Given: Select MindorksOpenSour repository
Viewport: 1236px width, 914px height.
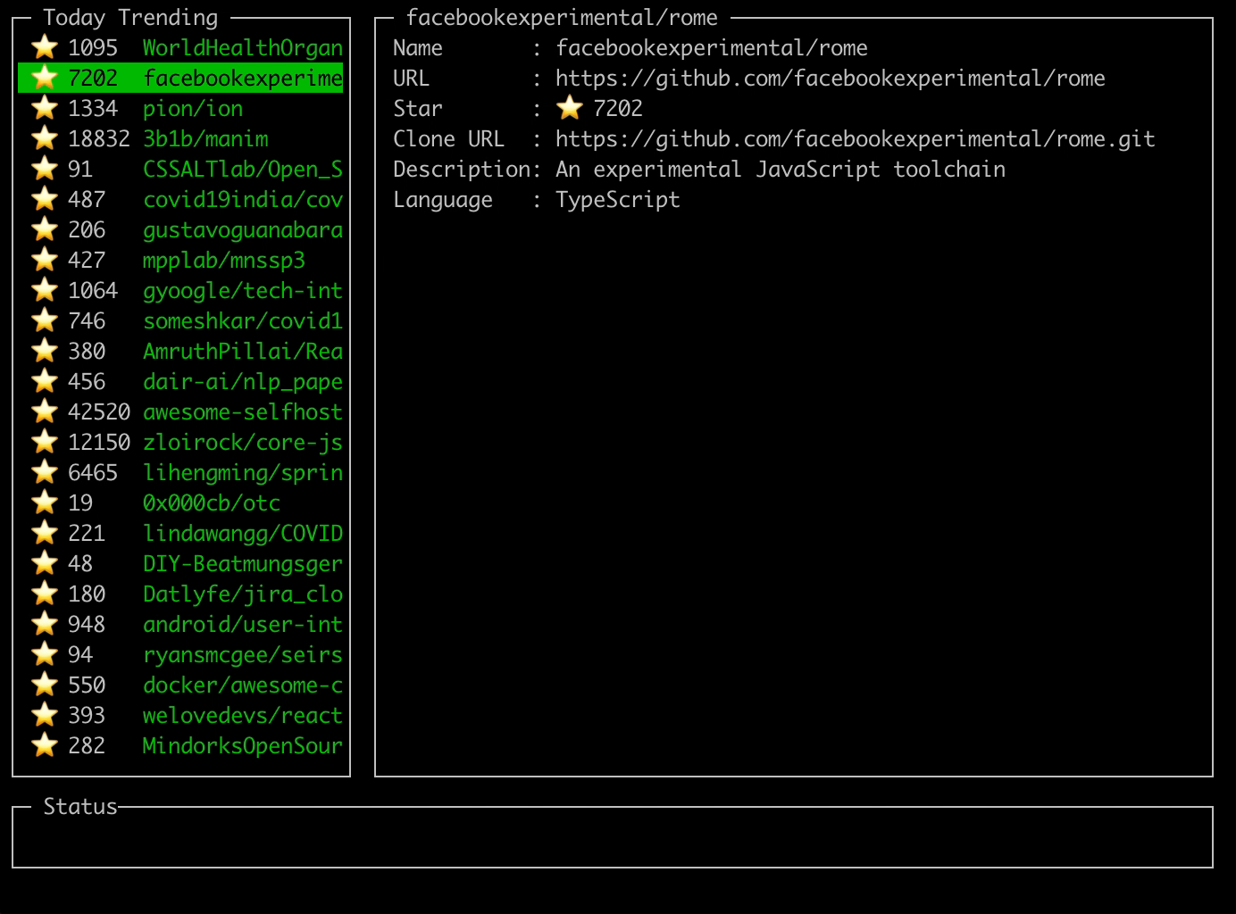Looking at the screenshot, I should (x=180, y=745).
